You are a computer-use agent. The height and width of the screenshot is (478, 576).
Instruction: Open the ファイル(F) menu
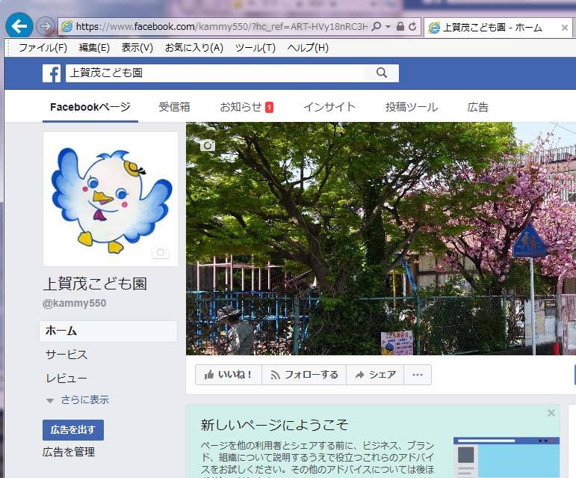[43, 48]
